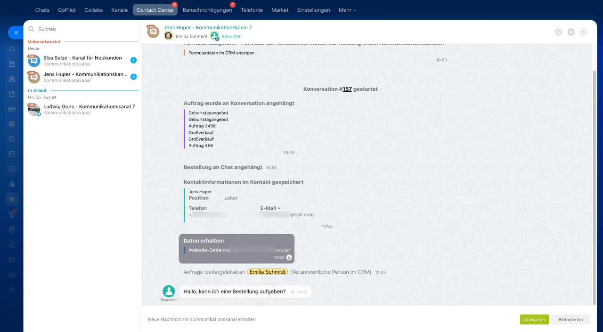
Task: Click the Jens Huper contact name
Action: pyautogui.click(x=200, y=192)
